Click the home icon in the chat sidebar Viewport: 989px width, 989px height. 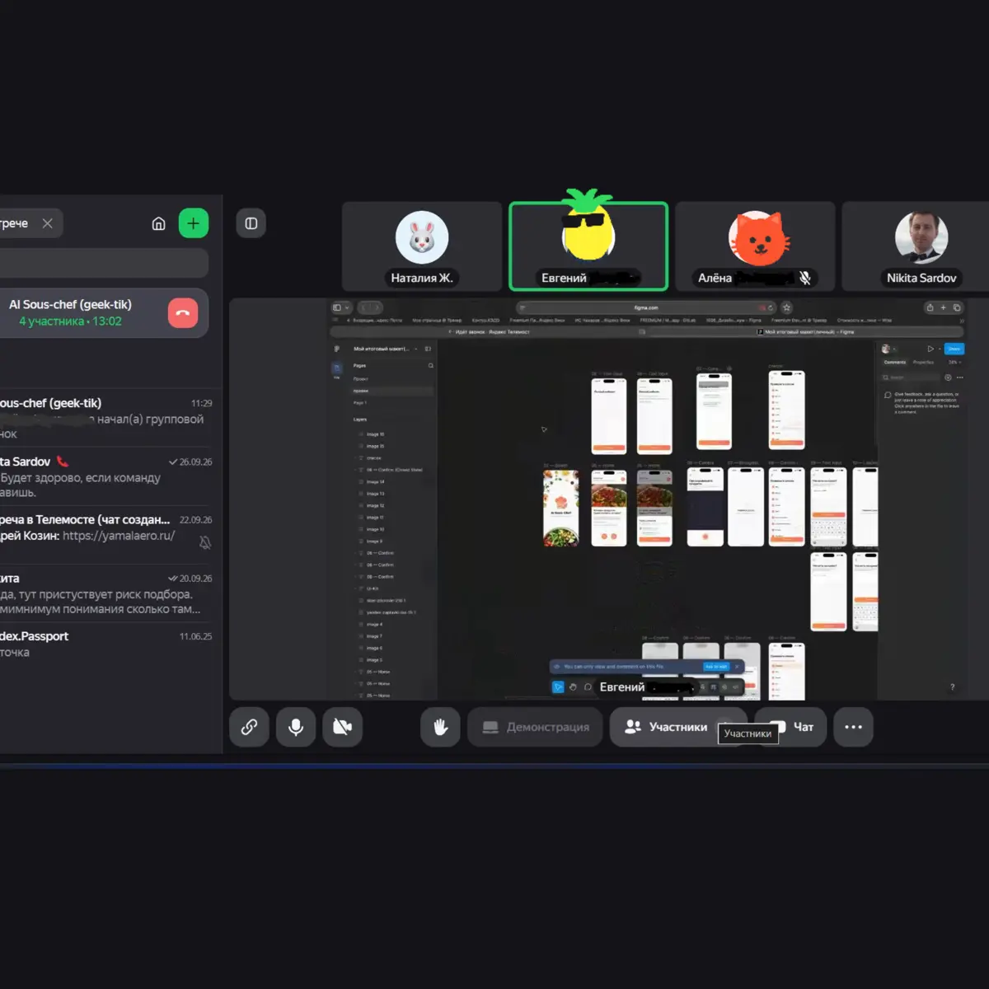tap(159, 223)
